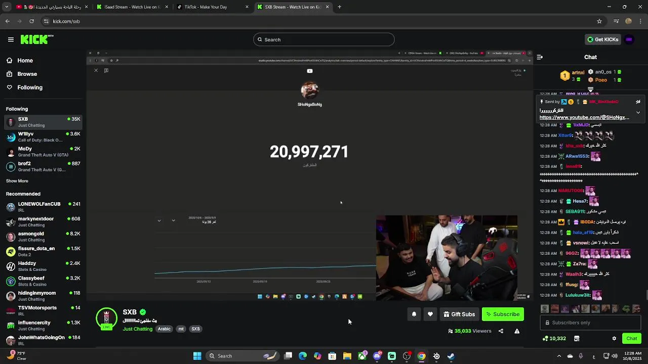
Task: Reload the page
Action: click(x=31, y=21)
